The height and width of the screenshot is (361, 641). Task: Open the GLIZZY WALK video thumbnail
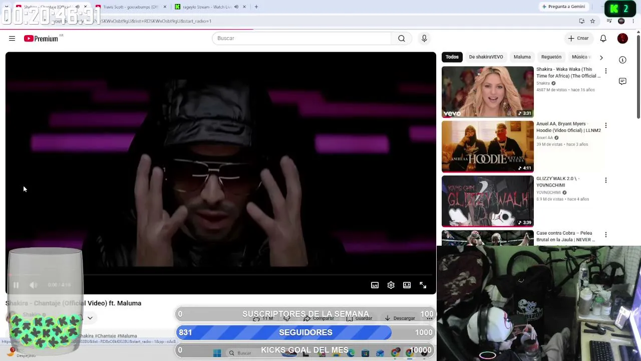[x=488, y=201]
